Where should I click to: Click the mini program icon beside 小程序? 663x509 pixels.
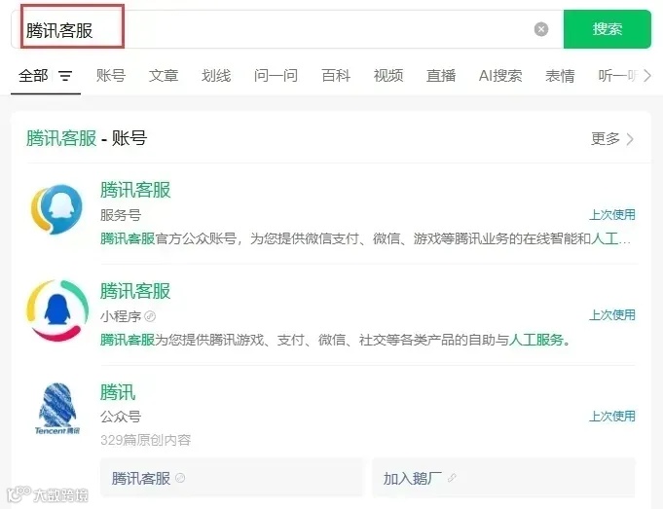(150, 315)
